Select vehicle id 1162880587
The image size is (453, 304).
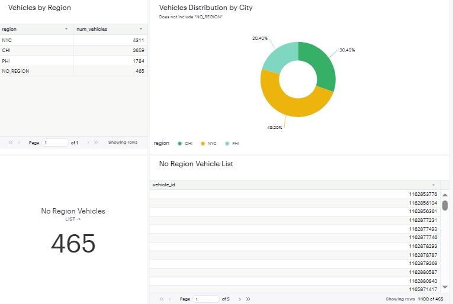(x=423, y=272)
